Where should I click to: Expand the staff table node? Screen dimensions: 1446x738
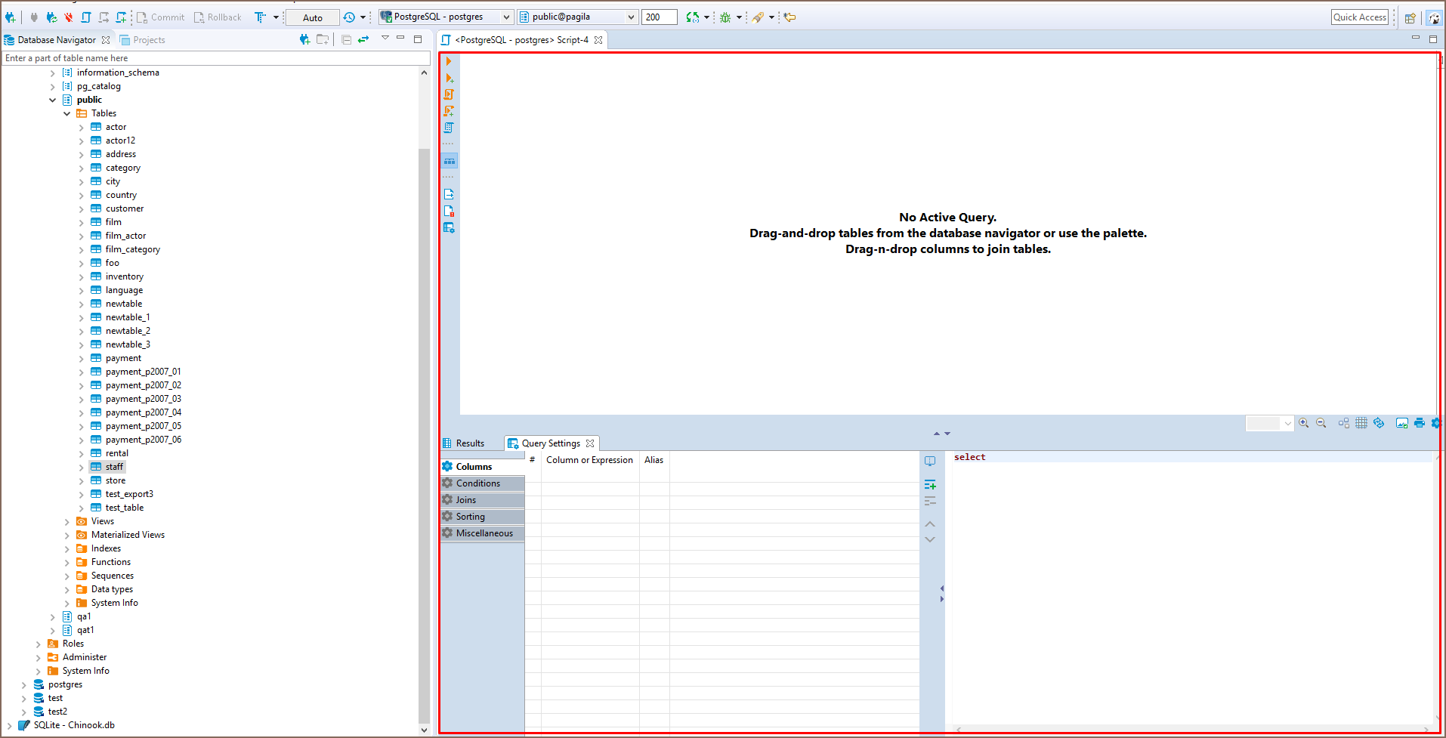(82, 468)
